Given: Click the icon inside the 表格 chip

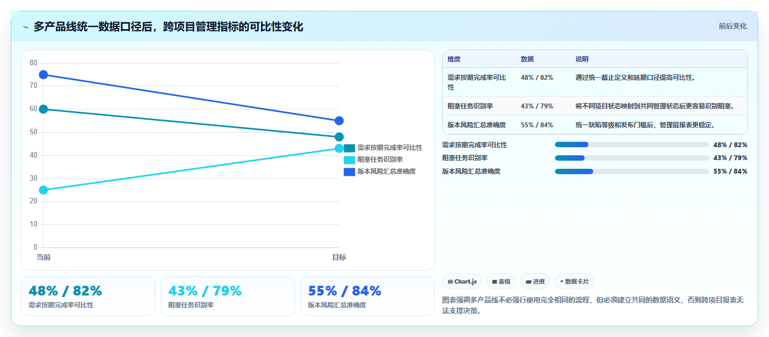Looking at the screenshot, I should click(x=495, y=282).
